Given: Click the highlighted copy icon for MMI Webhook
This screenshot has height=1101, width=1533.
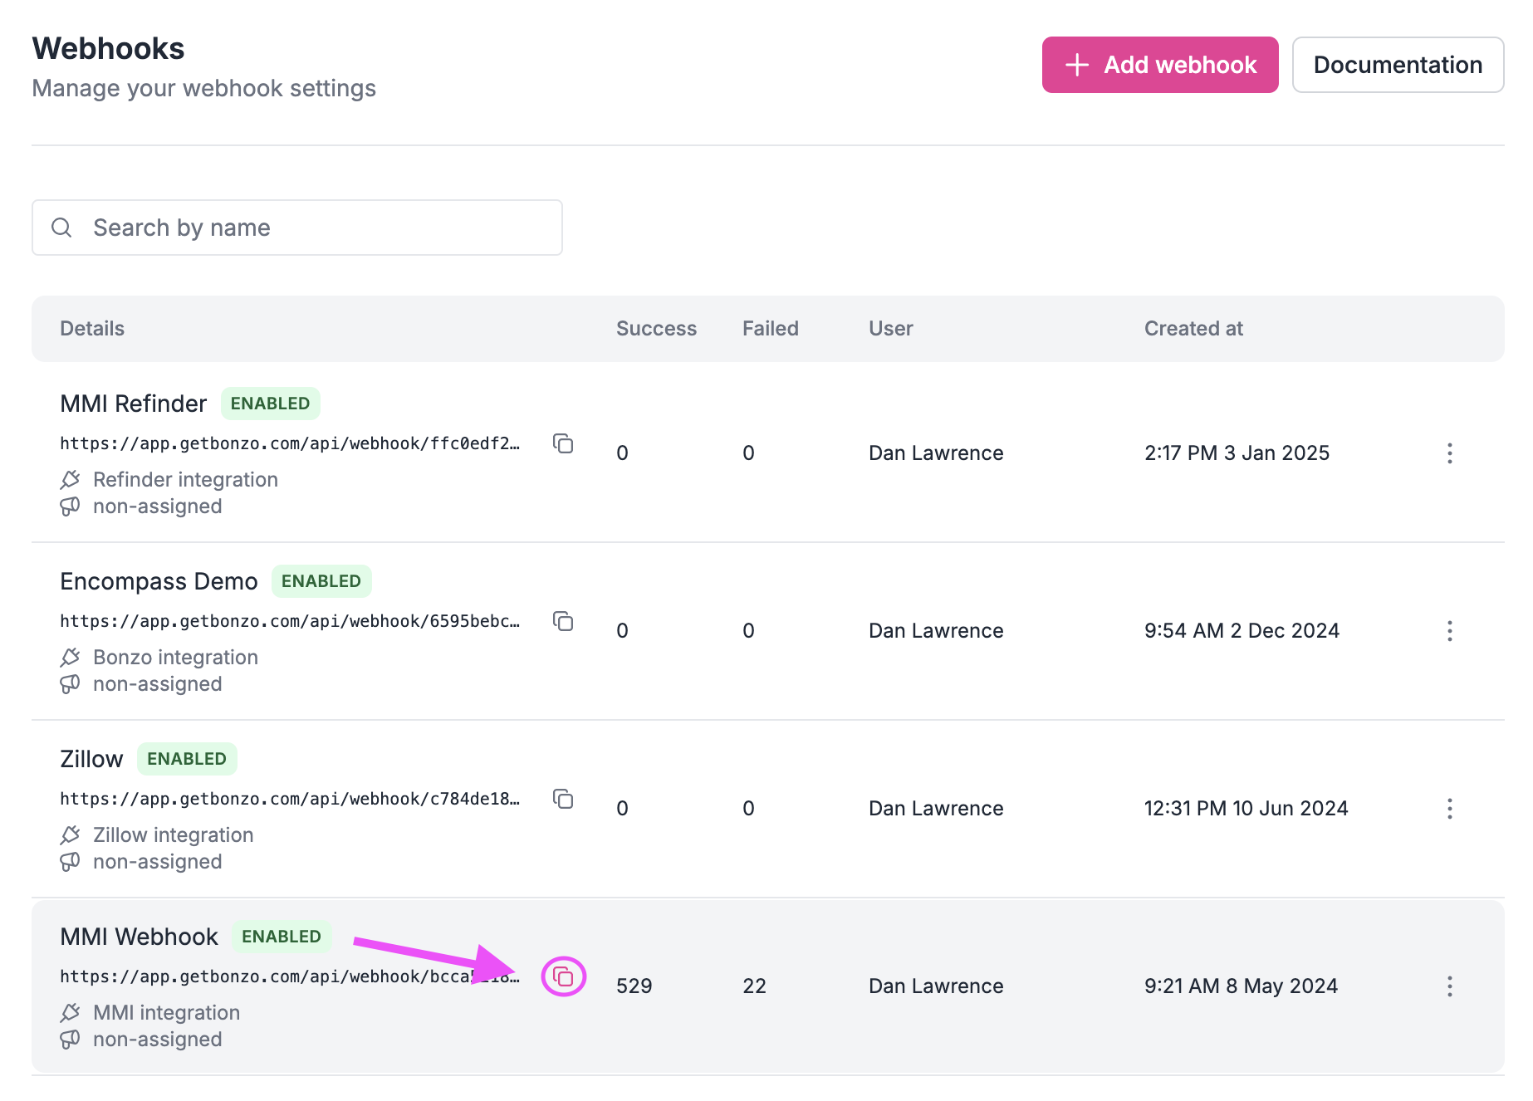Looking at the screenshot, I should click(x=564, y=977).
